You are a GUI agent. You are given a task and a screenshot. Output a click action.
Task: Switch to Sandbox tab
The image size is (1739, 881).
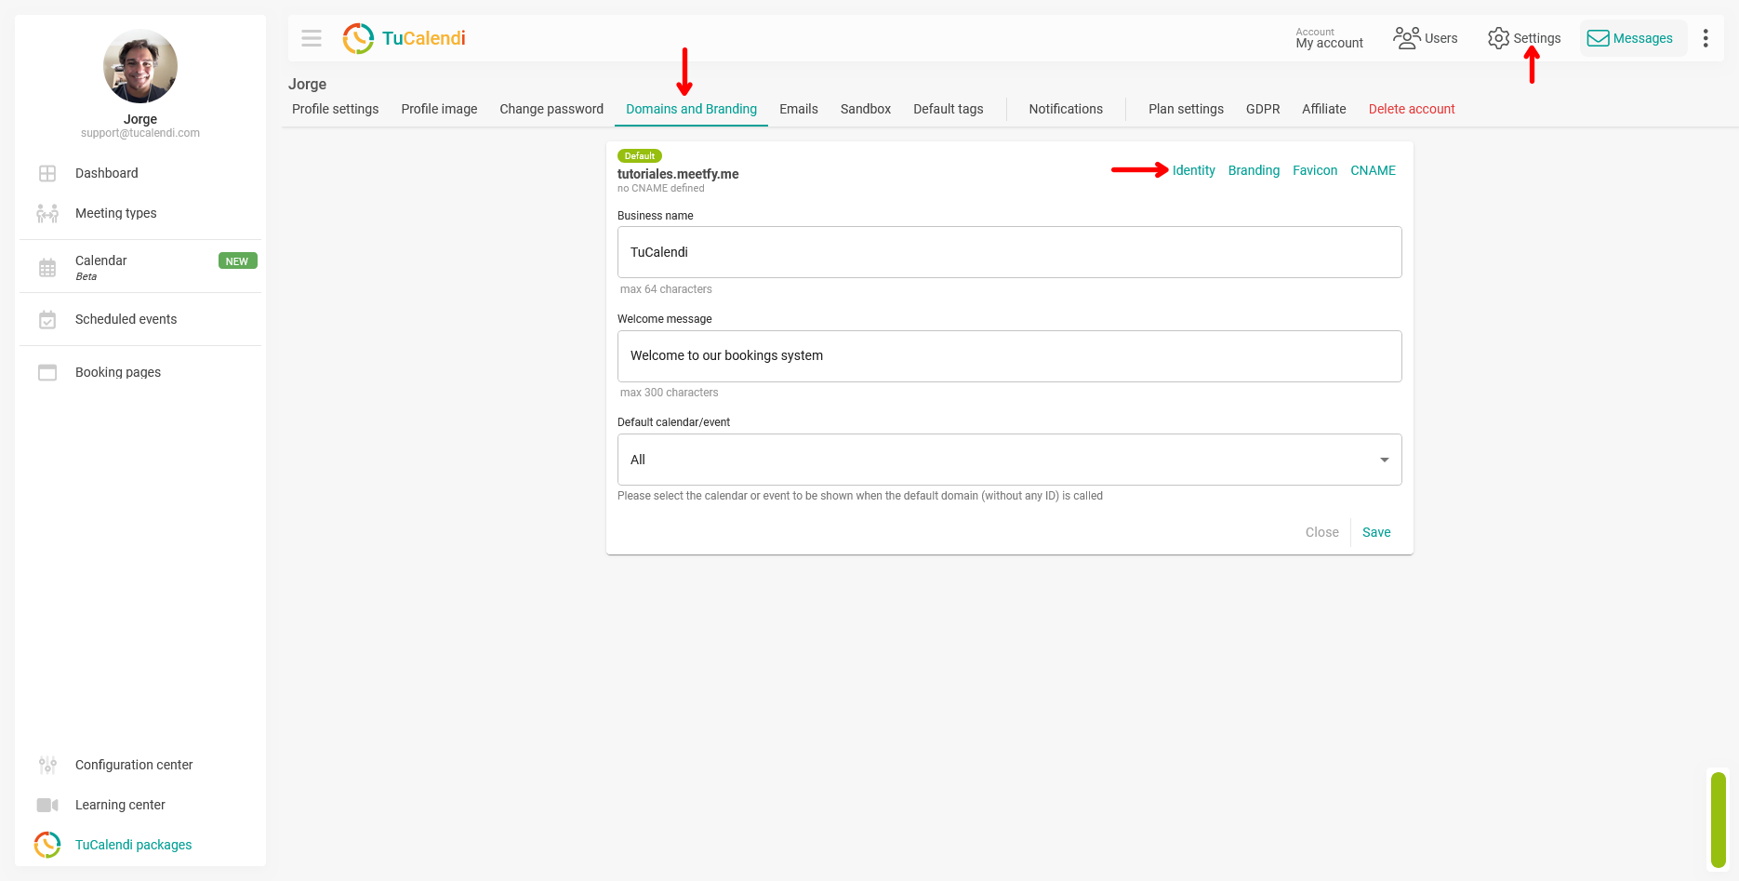point(866,109)
